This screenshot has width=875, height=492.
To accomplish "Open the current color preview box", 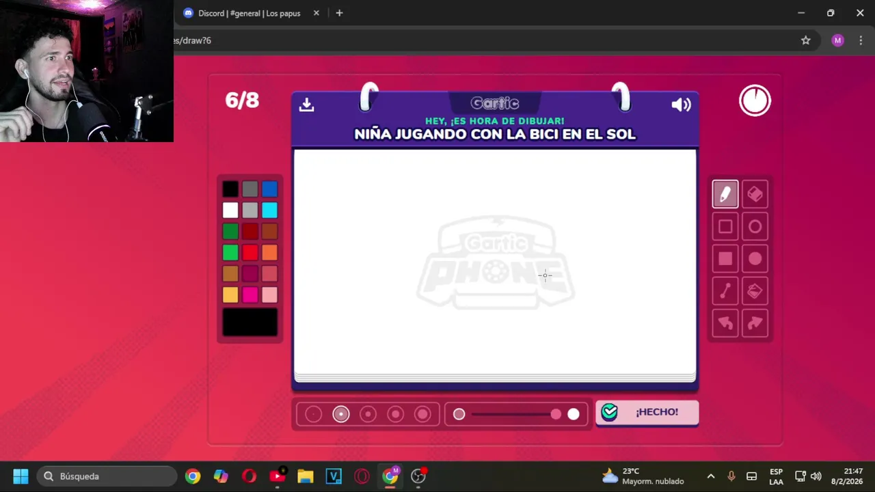I will tap(250, 323).
